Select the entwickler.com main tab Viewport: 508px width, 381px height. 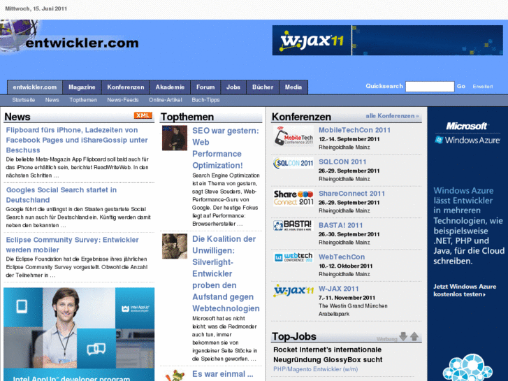tap(35, 87)
